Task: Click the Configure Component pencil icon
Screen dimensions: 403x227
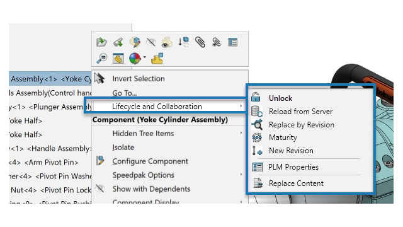Action: (x=100, y=161)
